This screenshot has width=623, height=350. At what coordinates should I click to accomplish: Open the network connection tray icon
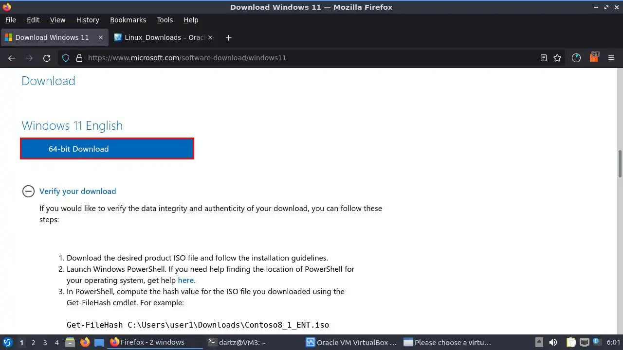[584, 342]
